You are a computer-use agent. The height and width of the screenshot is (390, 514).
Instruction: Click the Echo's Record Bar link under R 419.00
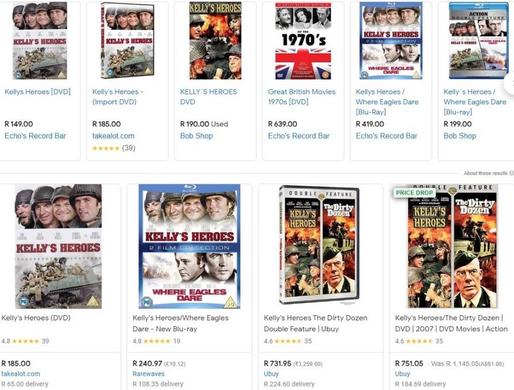coord(387,136)
